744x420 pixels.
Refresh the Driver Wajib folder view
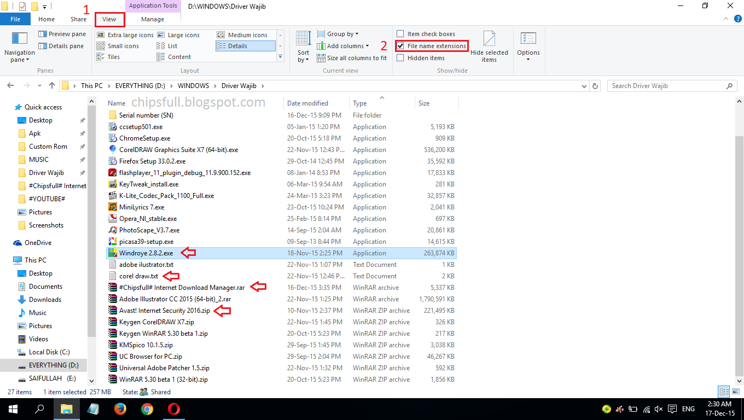(x=596, y=85)
